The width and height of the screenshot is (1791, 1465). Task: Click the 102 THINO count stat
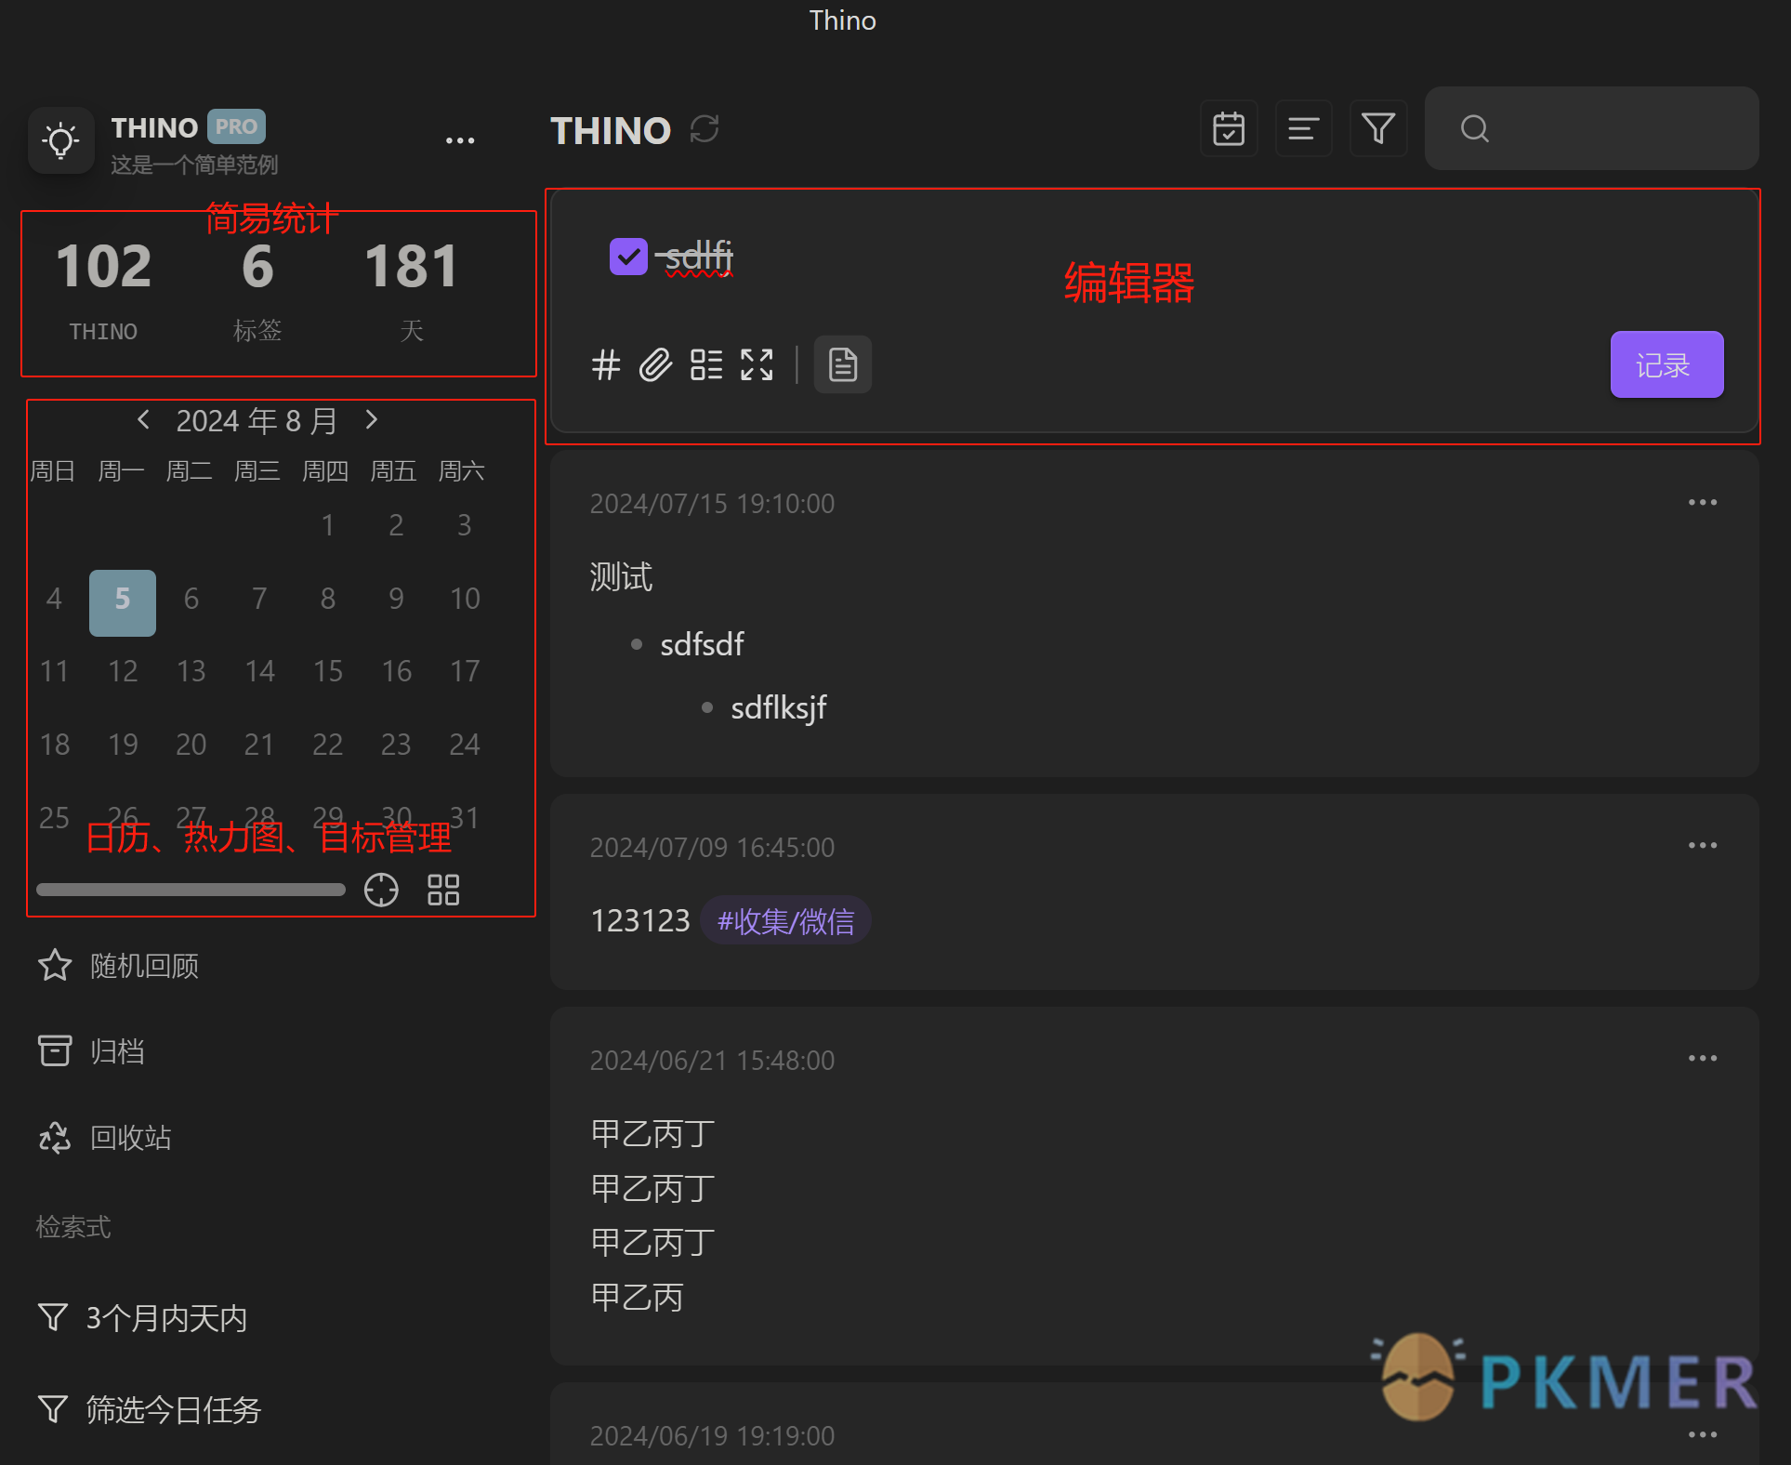coord(103,290)
